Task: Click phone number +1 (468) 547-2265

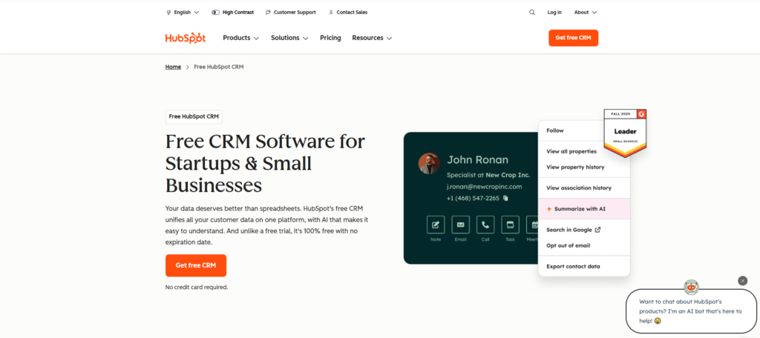Action: pyautogui.click(x=473, y=198)
